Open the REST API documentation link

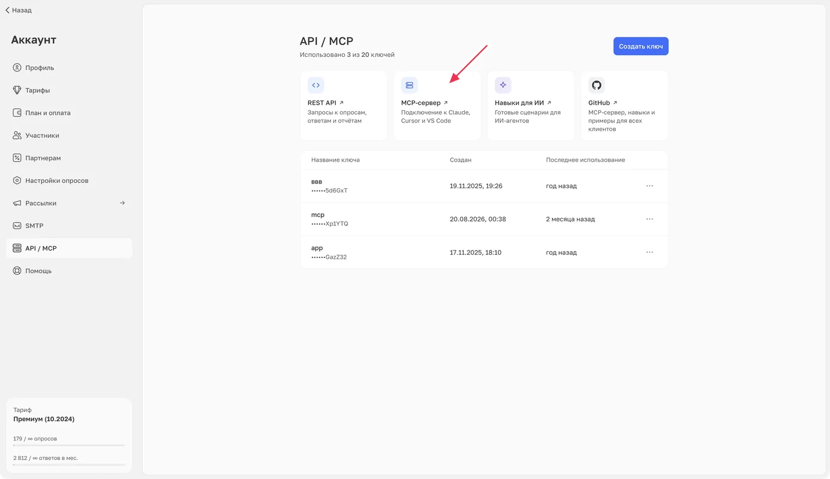click(325, 103)
